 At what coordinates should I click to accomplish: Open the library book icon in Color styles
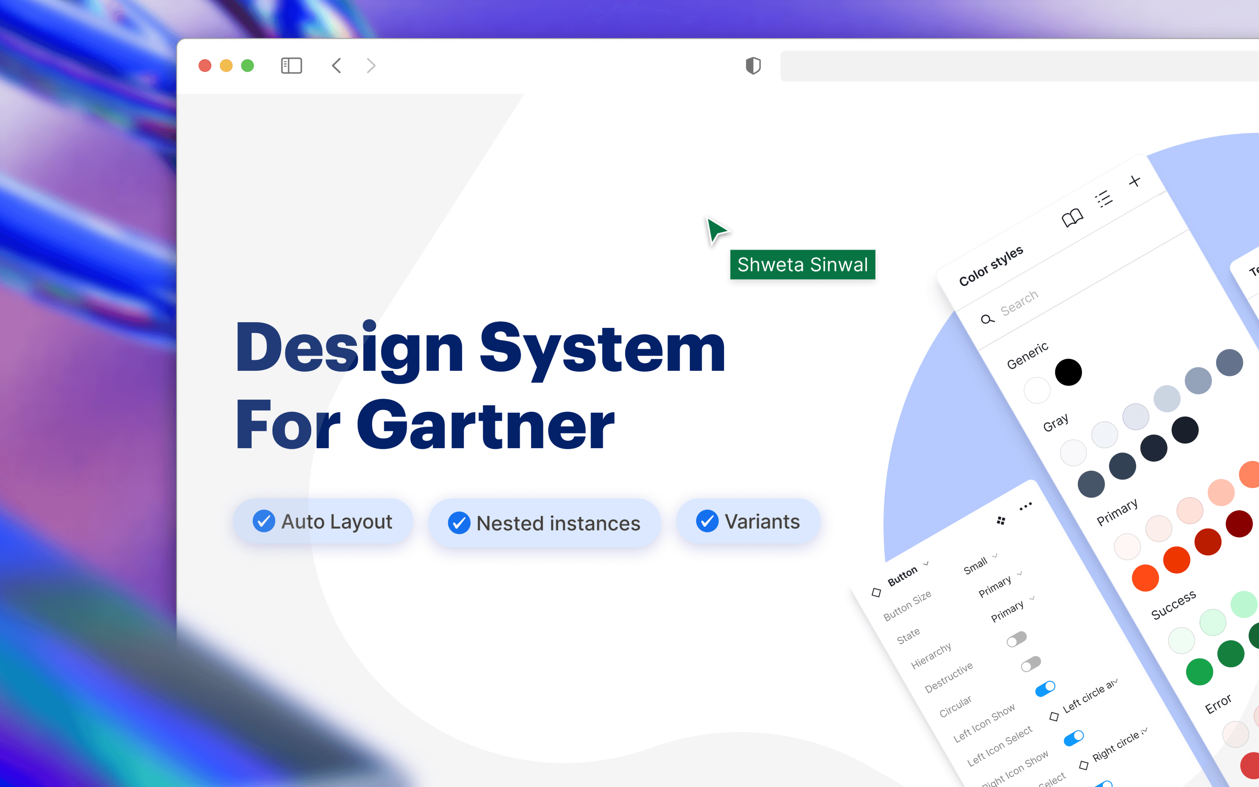point(1072,218)
